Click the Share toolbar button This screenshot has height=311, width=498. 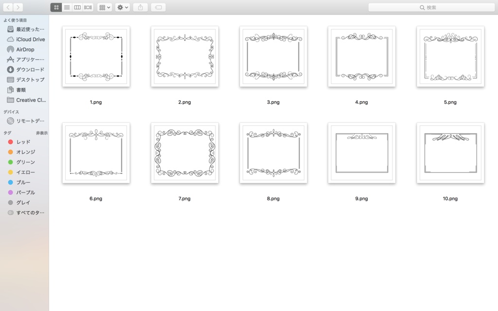[141, 7]
